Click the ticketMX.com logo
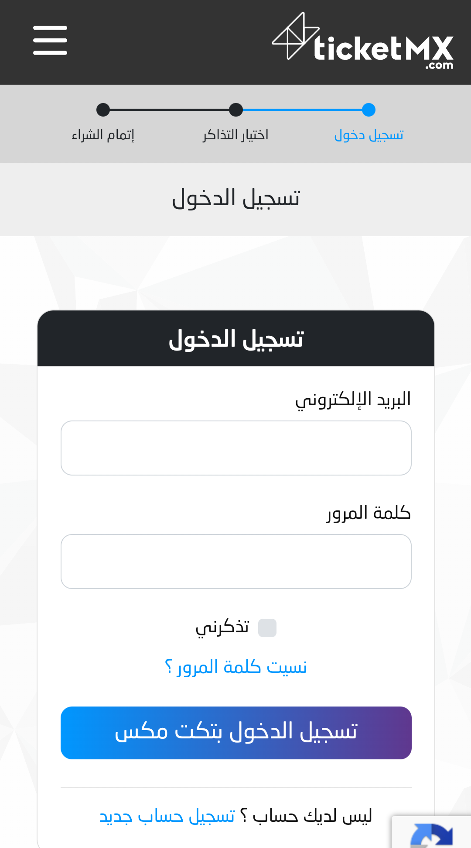The image size is (471, 848). pos(363,41)
